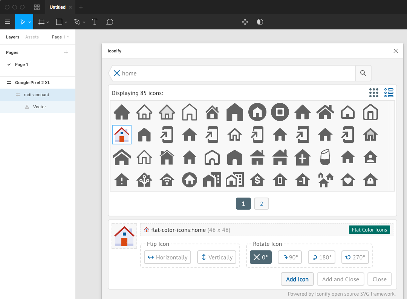Select the home with lock icon

(x=370, y=180)
